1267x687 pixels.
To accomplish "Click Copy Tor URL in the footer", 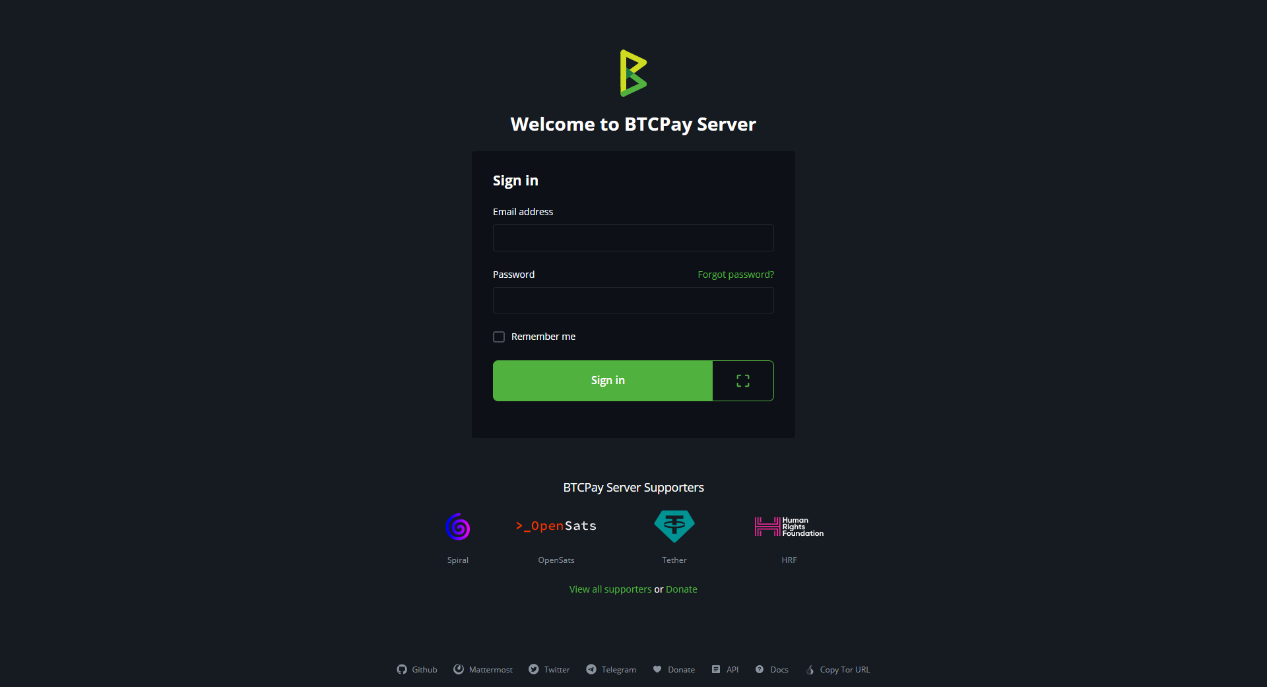I will (x=838, y=669).
